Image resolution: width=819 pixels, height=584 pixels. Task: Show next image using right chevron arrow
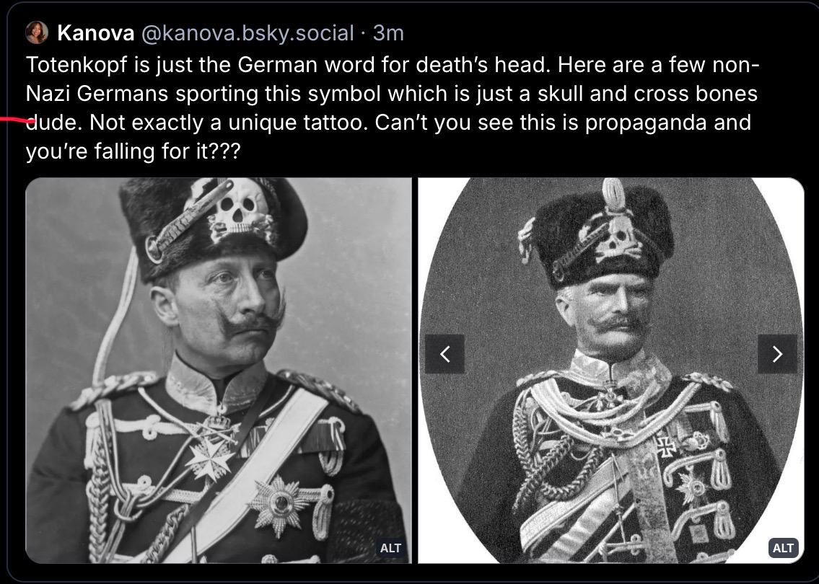click(x=777, y=354)
